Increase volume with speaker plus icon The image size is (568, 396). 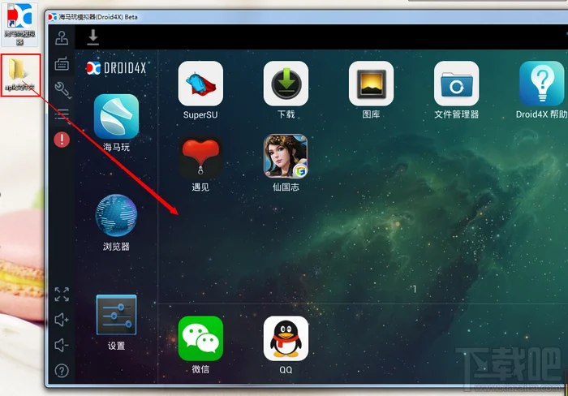pos(62,320)
